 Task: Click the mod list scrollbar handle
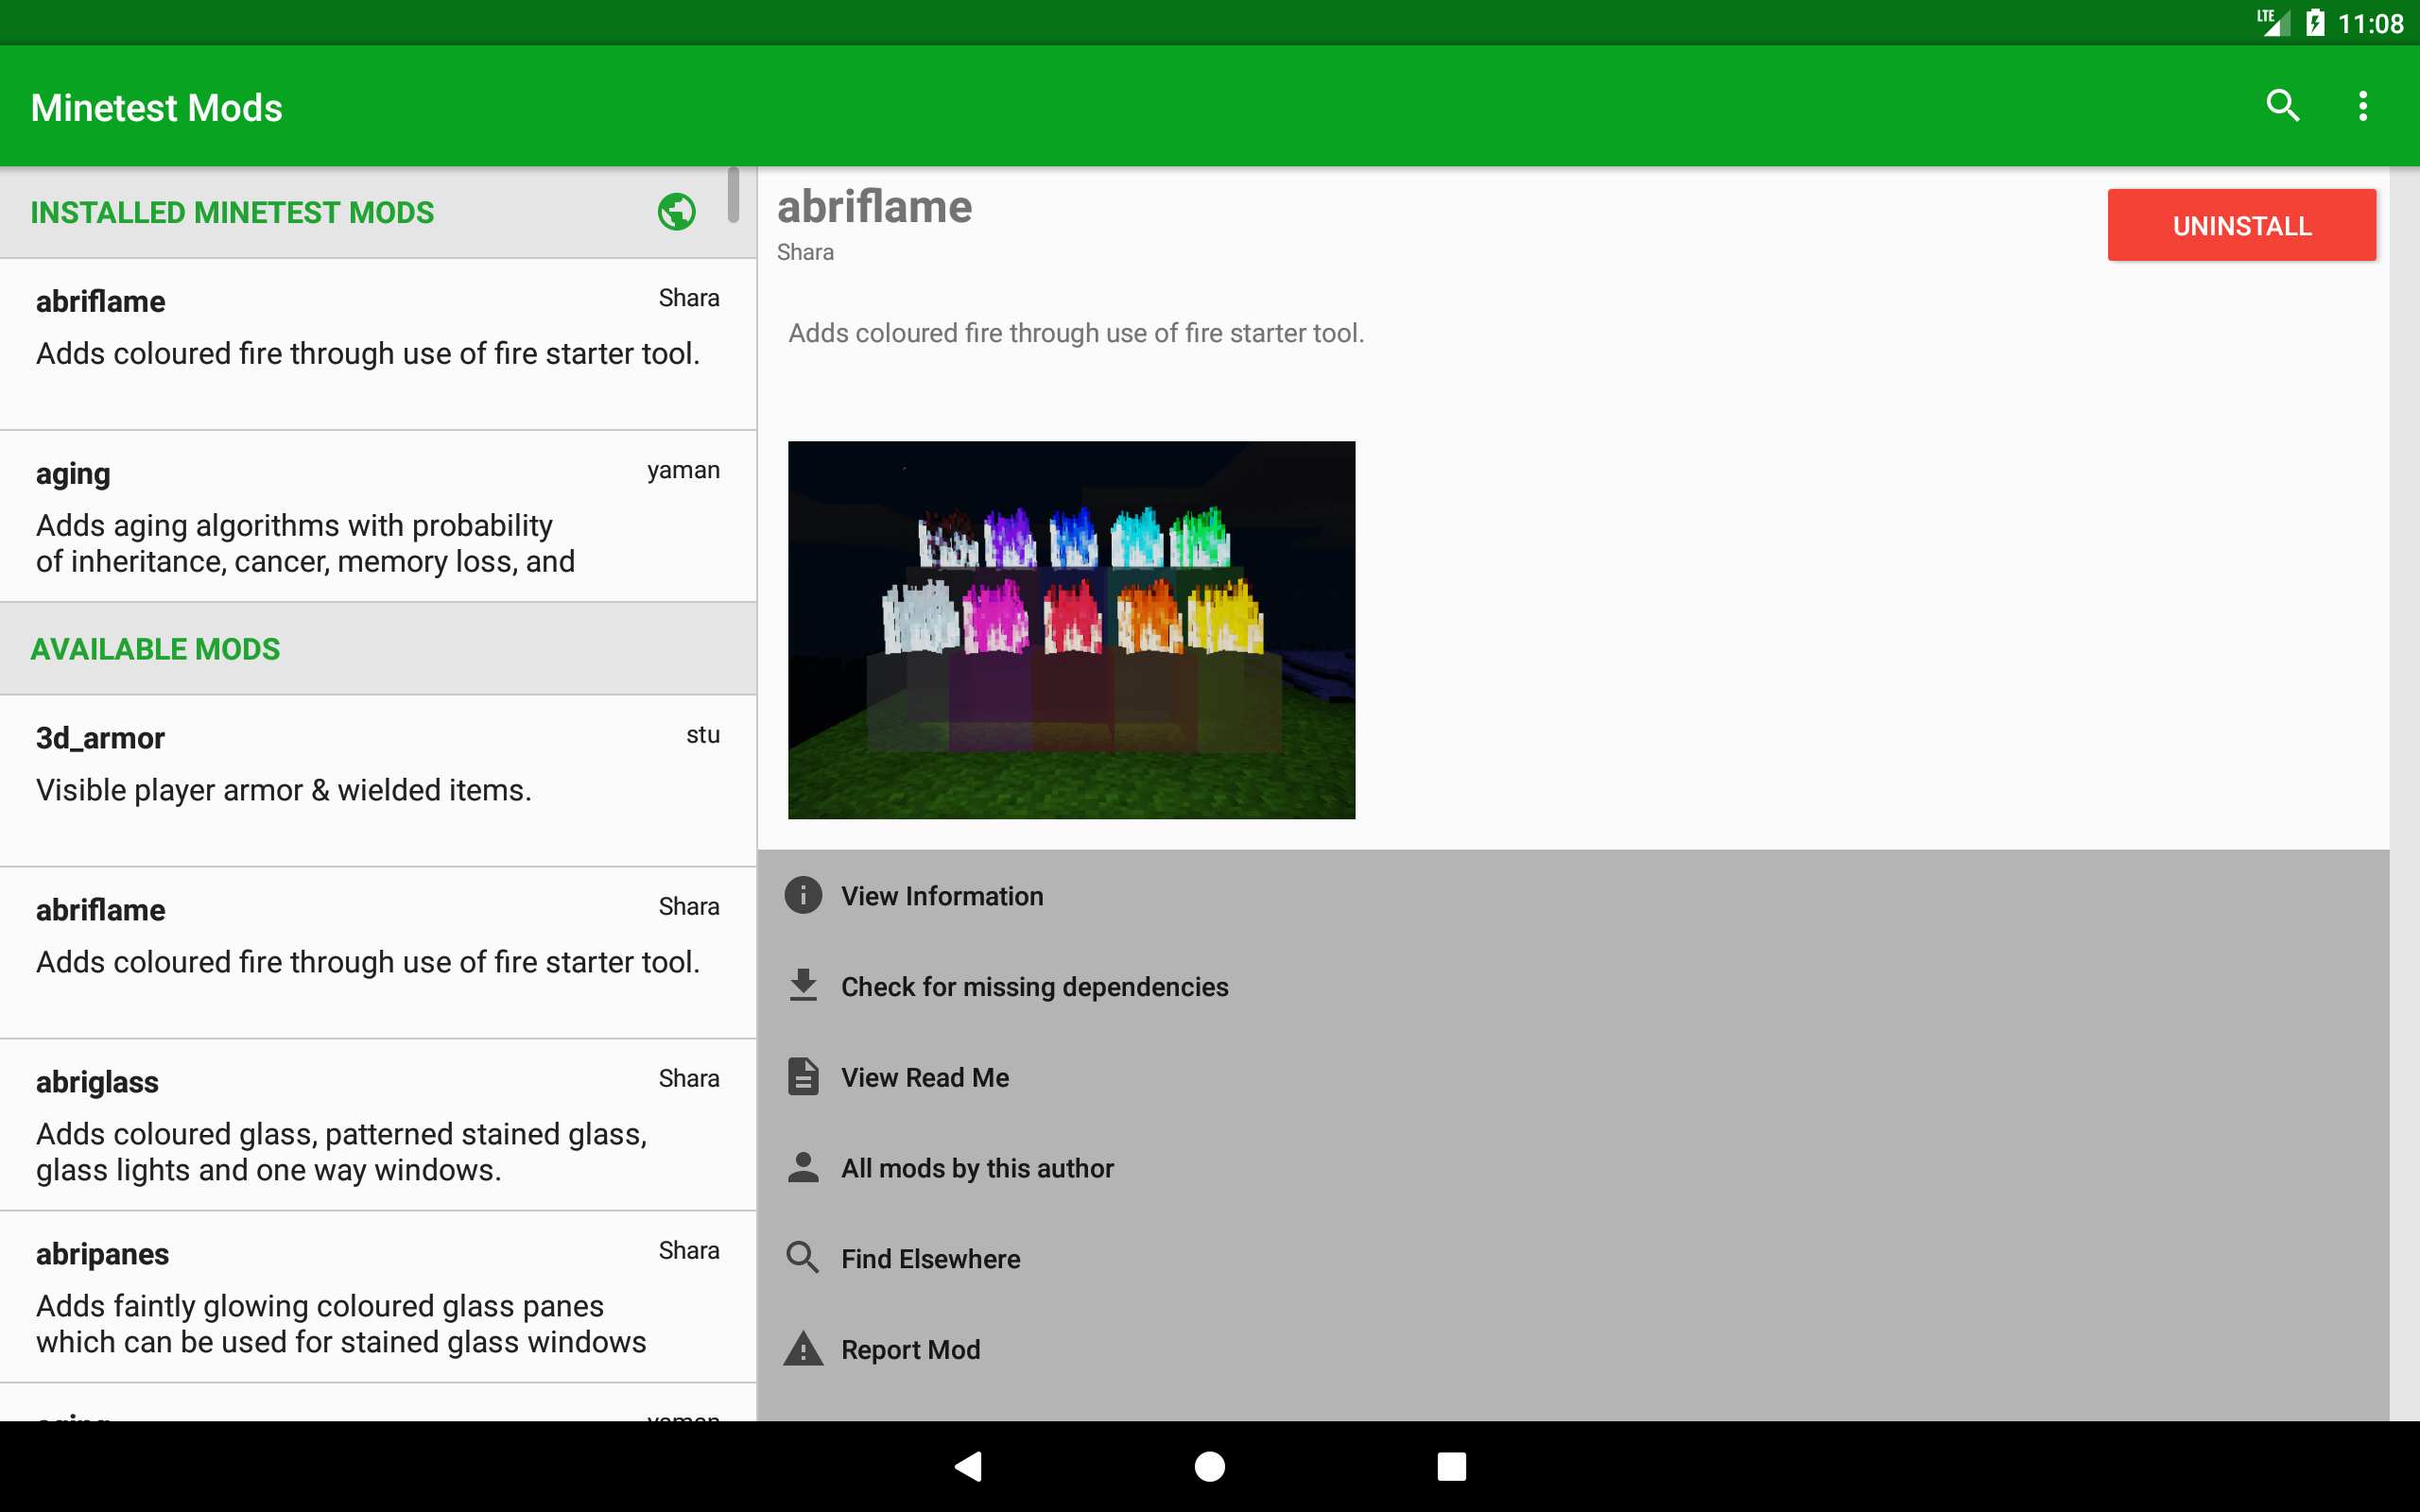click(x=733, y=195)
